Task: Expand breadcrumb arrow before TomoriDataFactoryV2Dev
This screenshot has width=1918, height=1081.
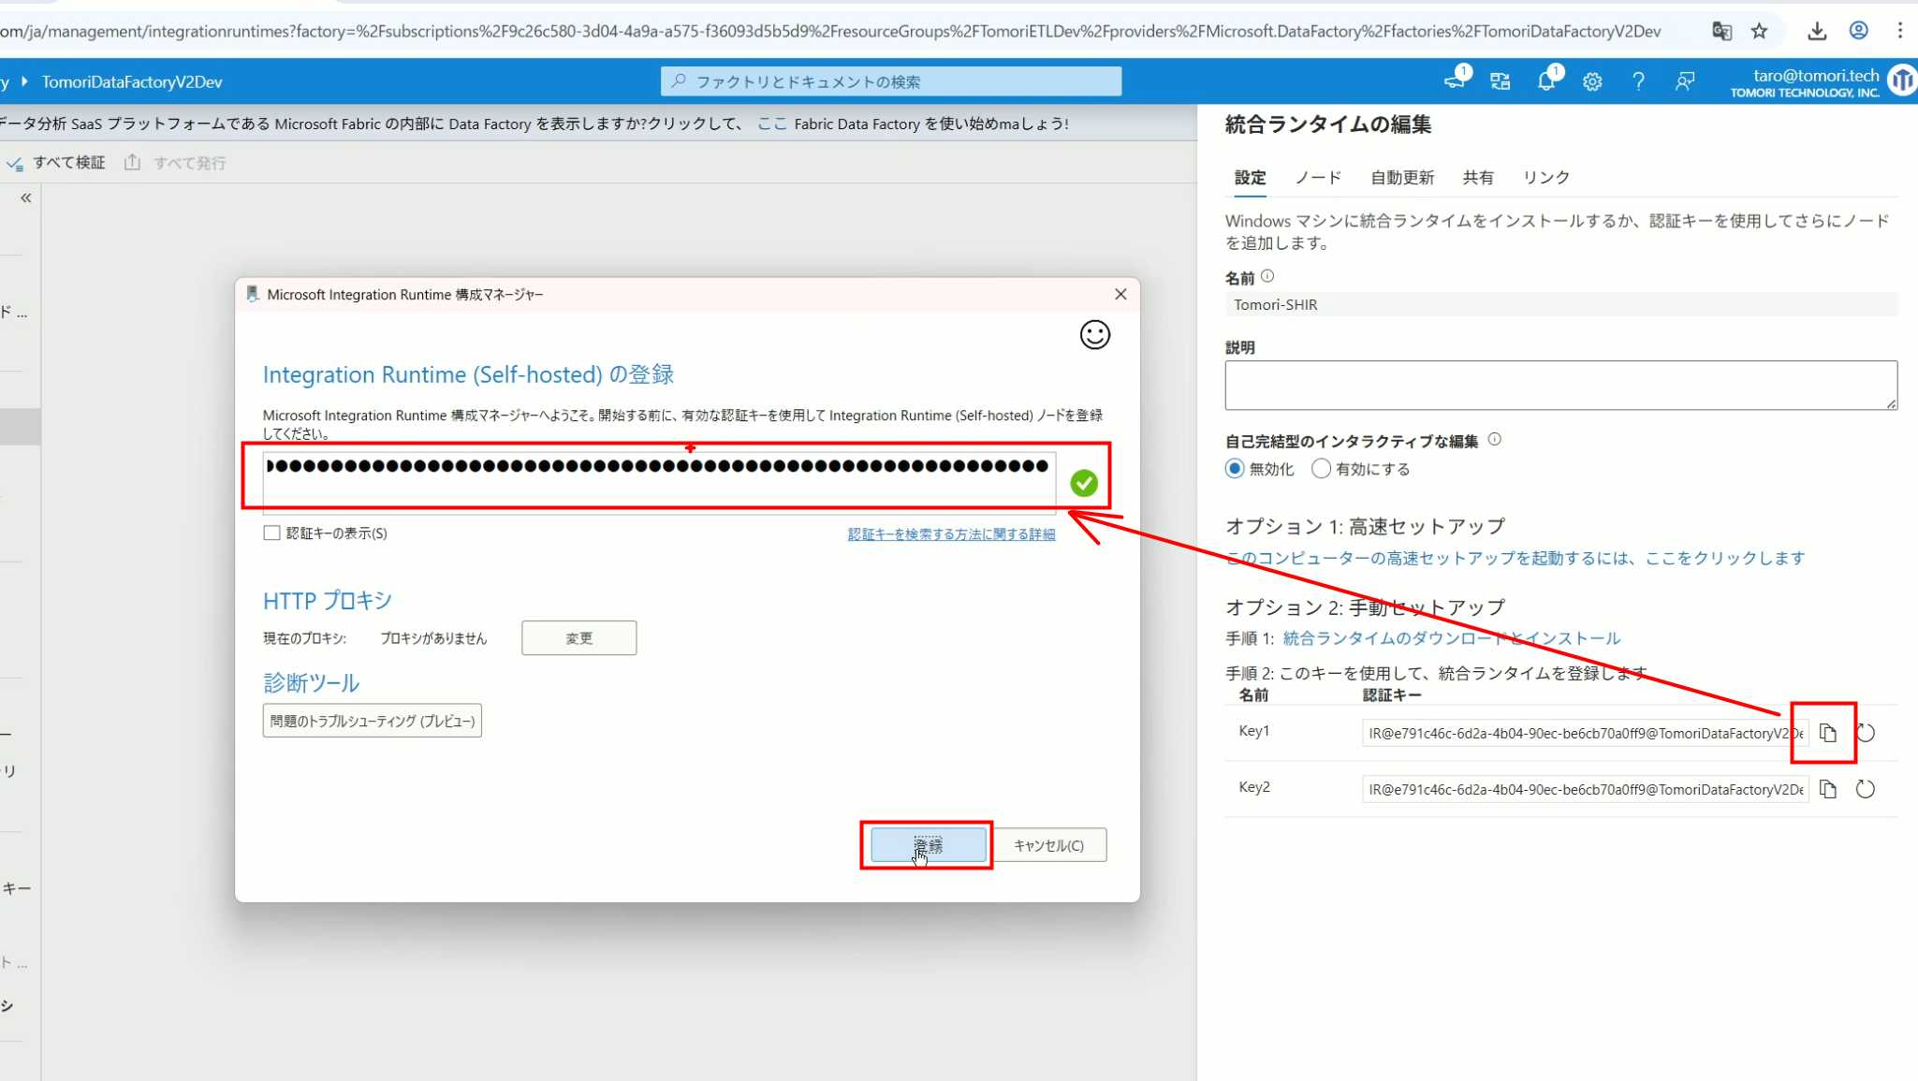Action: [x=24, y=81]
